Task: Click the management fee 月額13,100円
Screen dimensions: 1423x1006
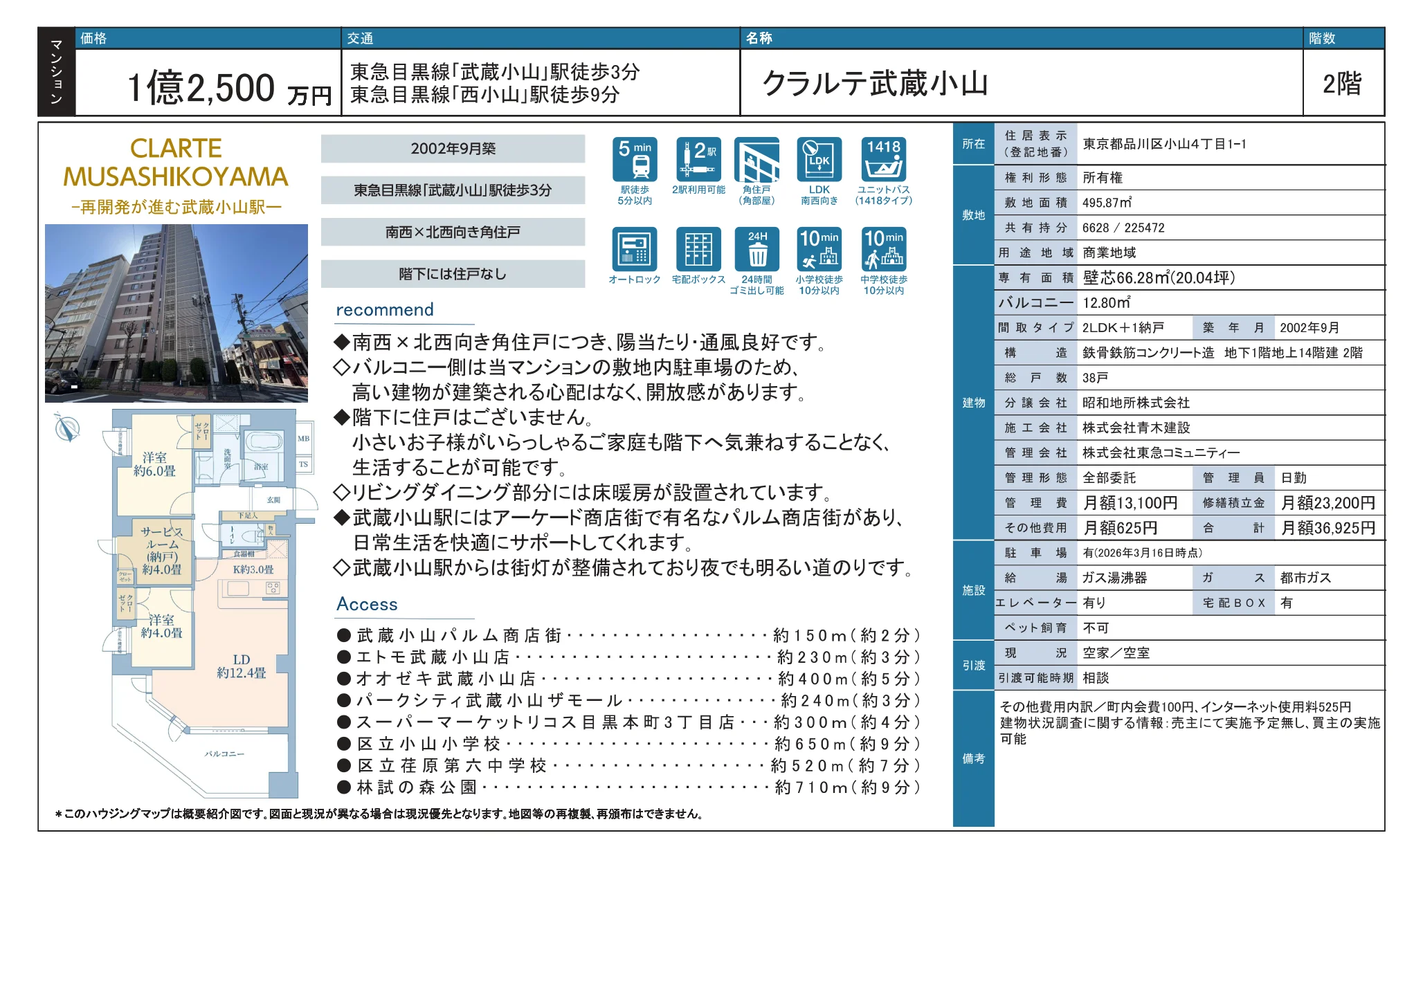Action: (1130, 503)
